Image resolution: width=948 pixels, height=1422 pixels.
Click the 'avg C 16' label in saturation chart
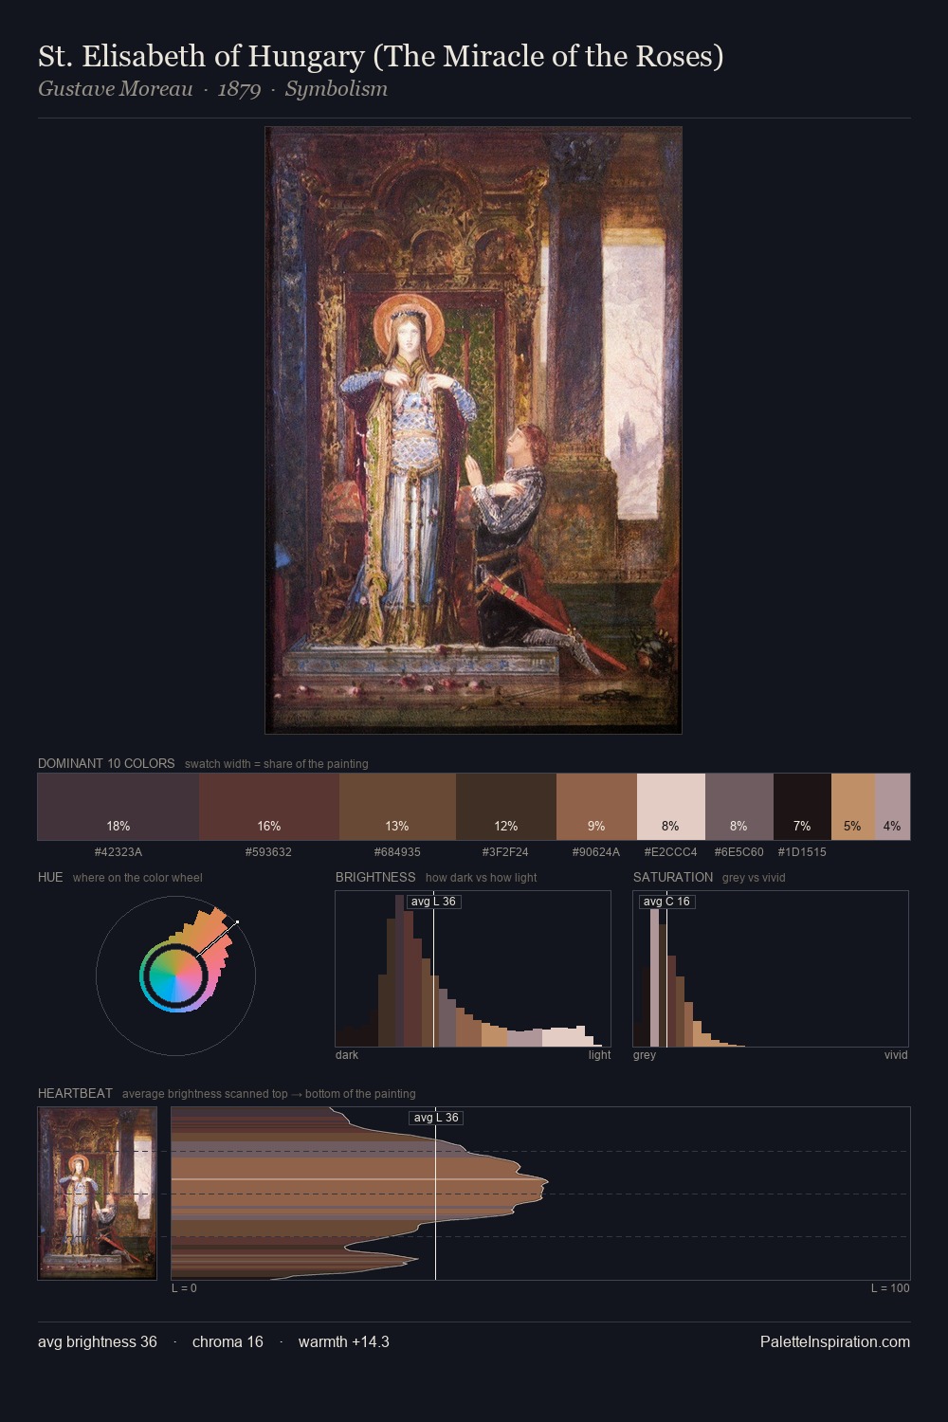click(666, 902)
